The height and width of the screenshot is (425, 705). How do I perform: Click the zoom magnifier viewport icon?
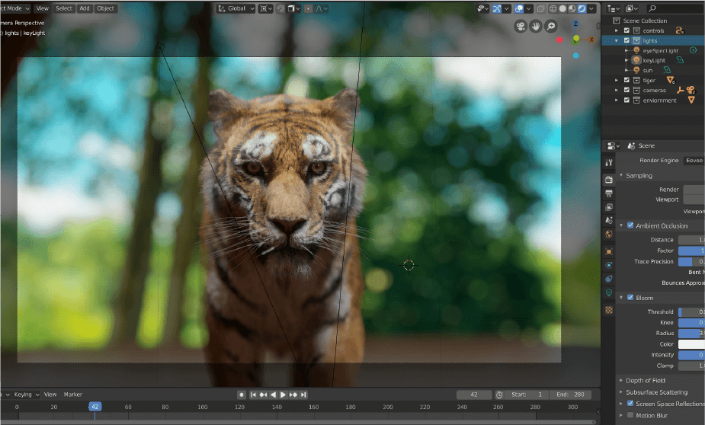(x=550, y=27)
